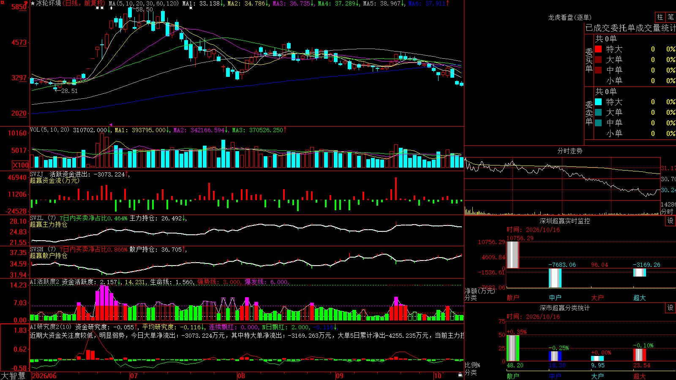Viewport: 676px width, 380px height.
Task: Click the -3169.26 超大 value
Action: (646, 265)
